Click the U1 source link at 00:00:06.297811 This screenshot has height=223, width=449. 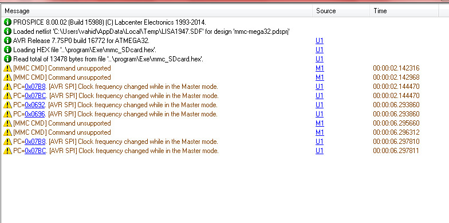pyautogui.click(x=320, y=151)
